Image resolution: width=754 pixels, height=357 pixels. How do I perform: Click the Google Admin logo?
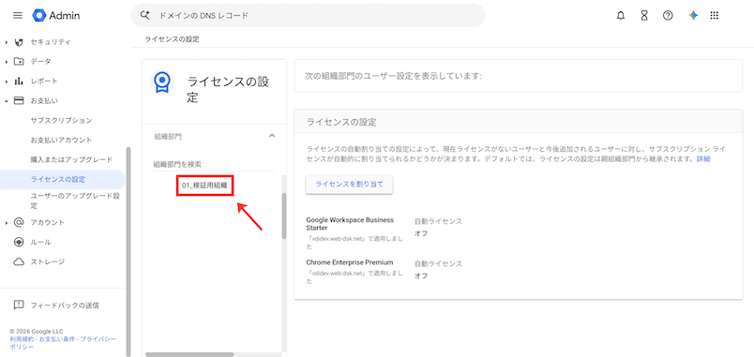(x=56, y=15)
